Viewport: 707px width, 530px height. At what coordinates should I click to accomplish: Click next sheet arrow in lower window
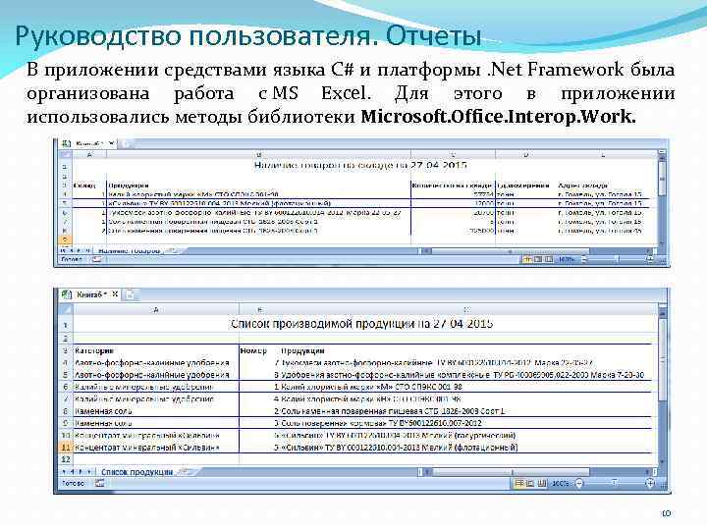point(81,472)
